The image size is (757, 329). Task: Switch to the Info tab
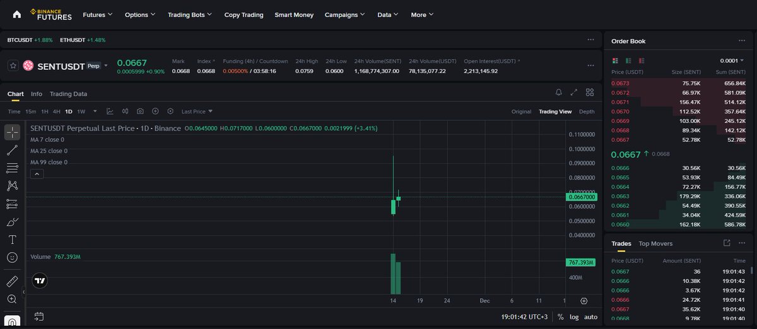coord(37,94)
